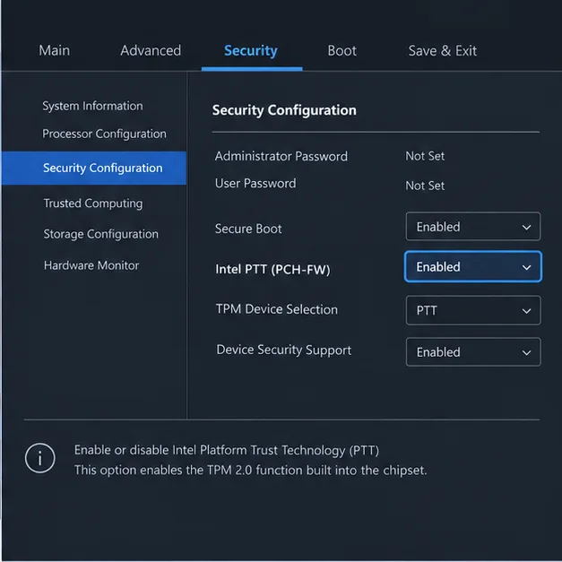
Task: Go to the Boot tab
Action: point(342,50)
